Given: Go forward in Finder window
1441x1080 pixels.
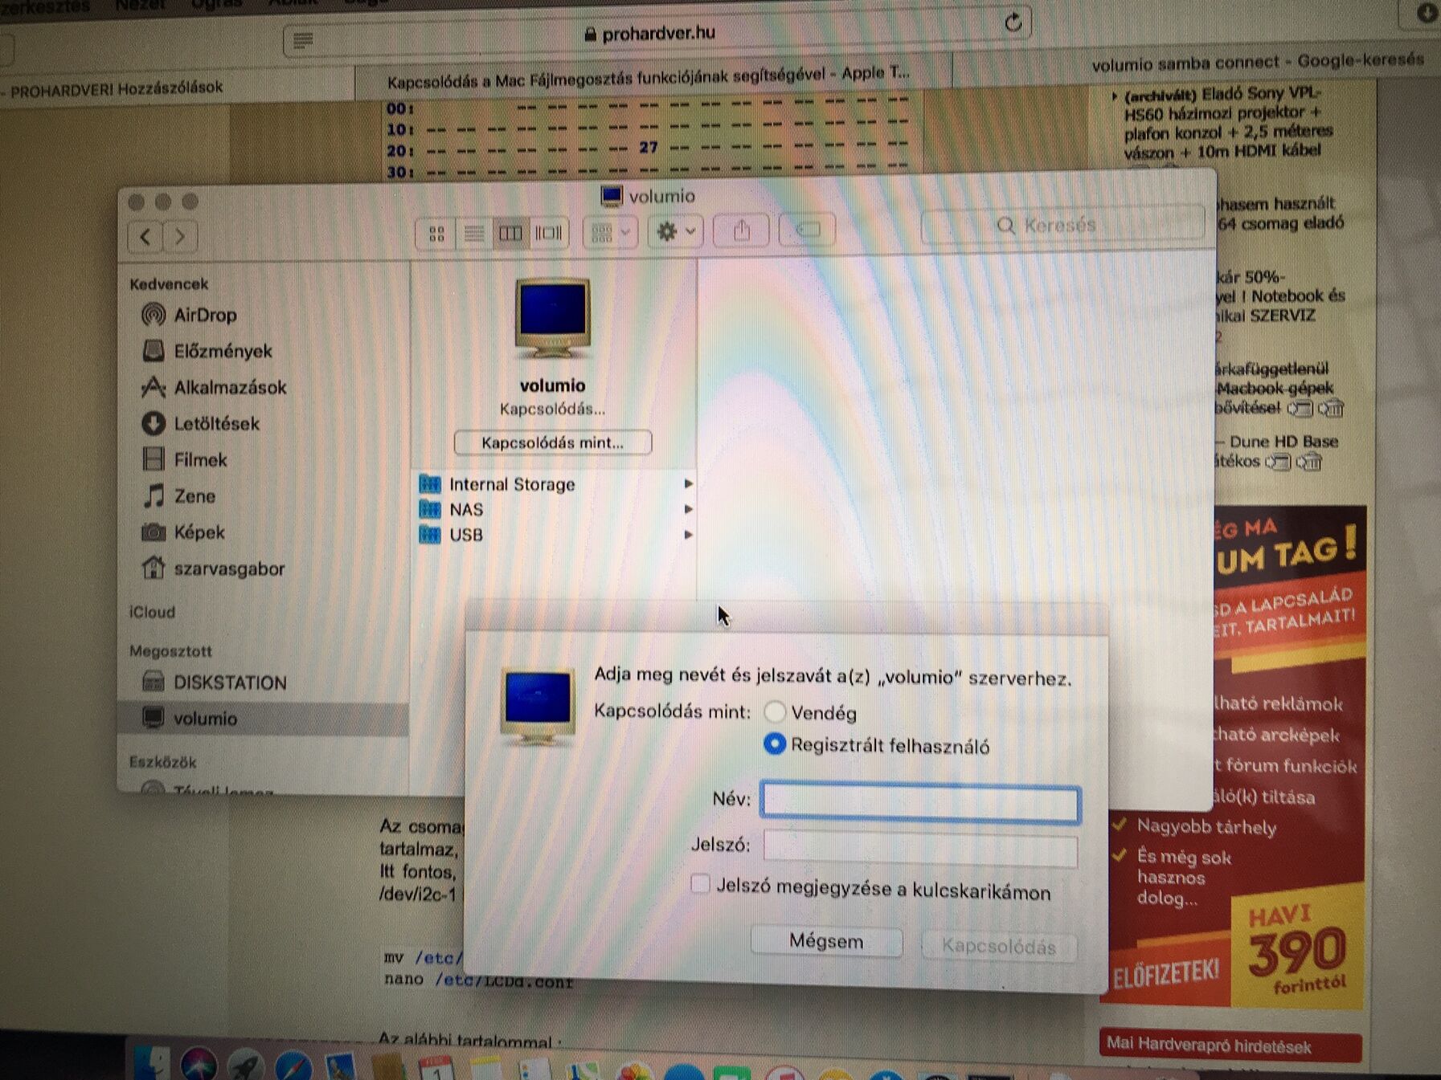Looking at the screenshot, I should (180, 236).
